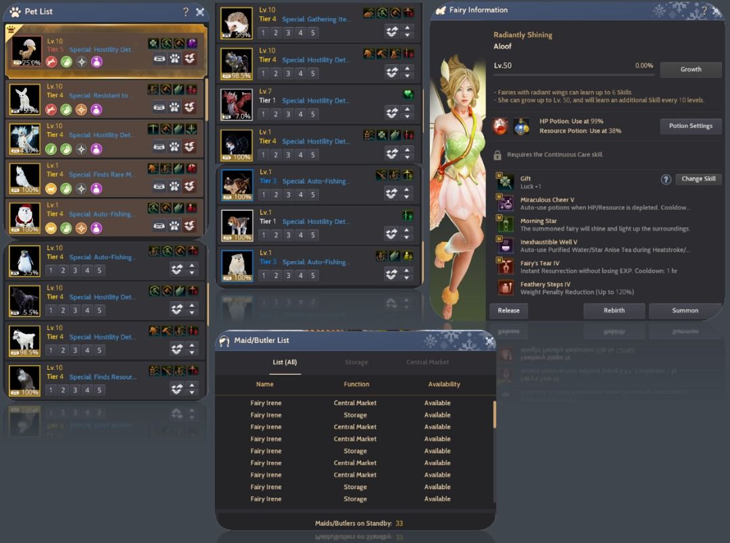Click the summon icon on the hedgehog Gathering pet

392,31
